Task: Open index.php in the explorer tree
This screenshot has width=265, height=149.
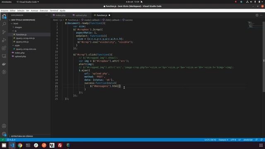Action: click(19, 53)
